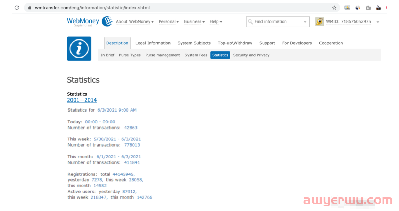Select the Statistics subsection button
This screenshot has width=399, height=211.
(220, 55)
